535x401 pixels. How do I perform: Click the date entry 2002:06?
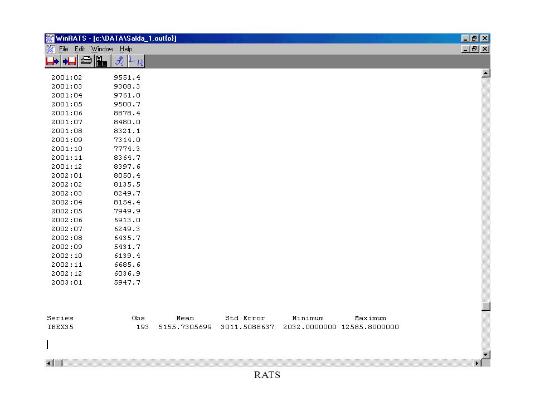pos(67,220)
